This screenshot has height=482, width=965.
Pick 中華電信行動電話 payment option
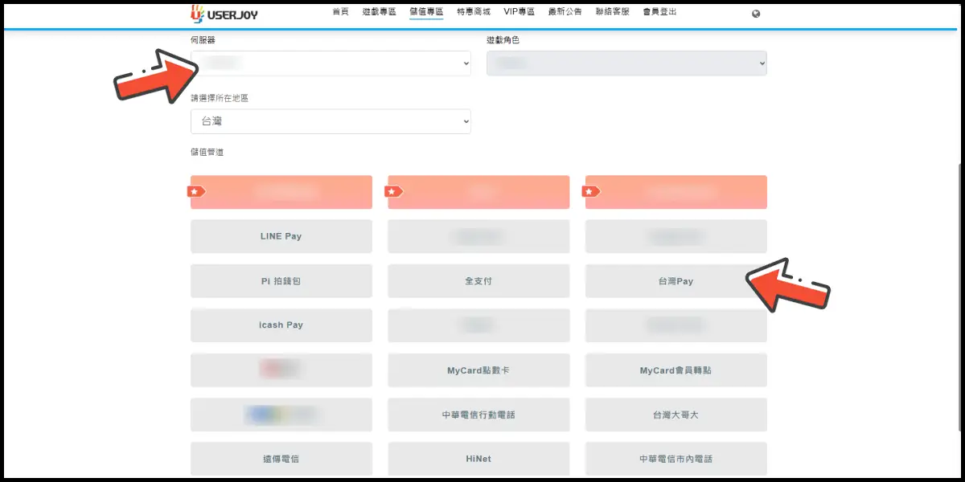tap(478, 415)
